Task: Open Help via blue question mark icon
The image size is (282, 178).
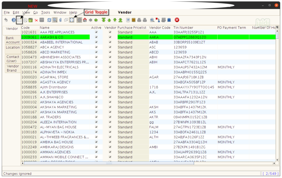Action: (13, 20)
